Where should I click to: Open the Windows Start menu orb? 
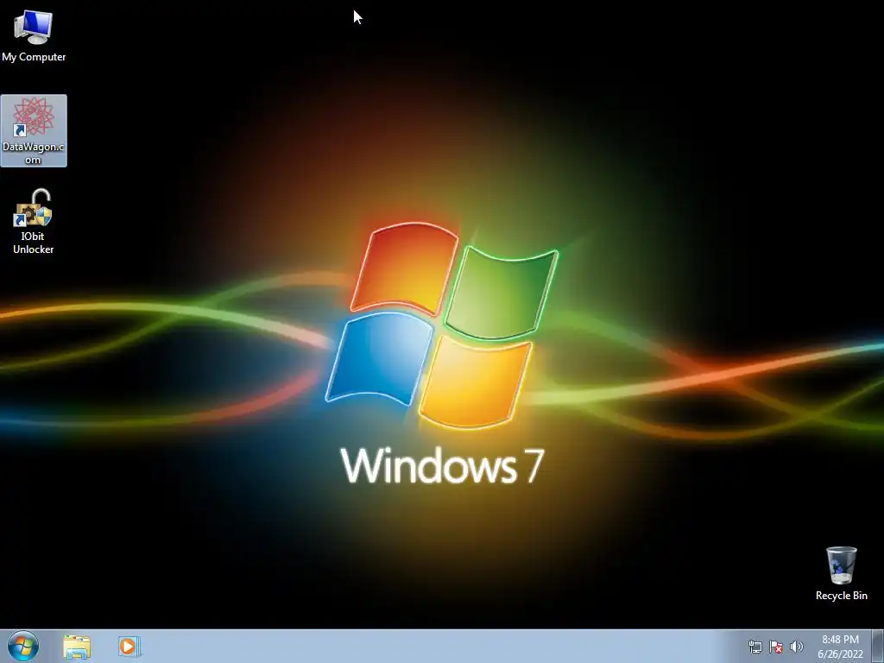[23, 646]
